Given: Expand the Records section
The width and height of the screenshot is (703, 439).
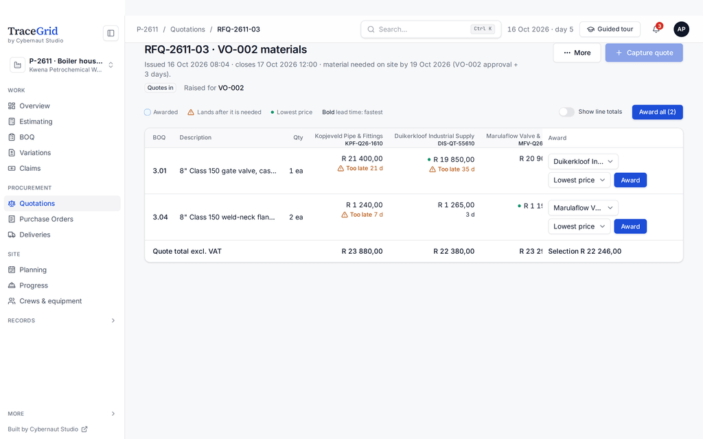Looking at the screenshot, I should 62,320.
